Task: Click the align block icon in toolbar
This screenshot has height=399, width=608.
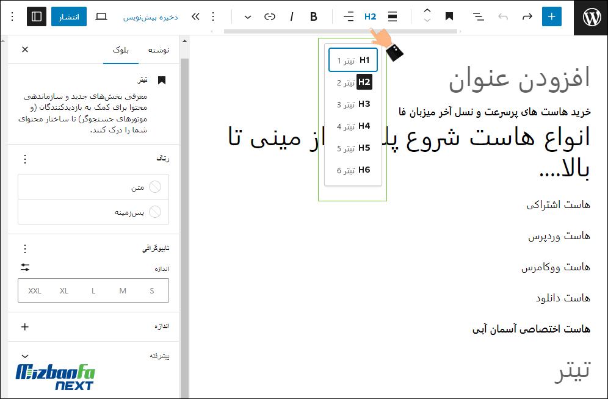Action: pos(393,16)
